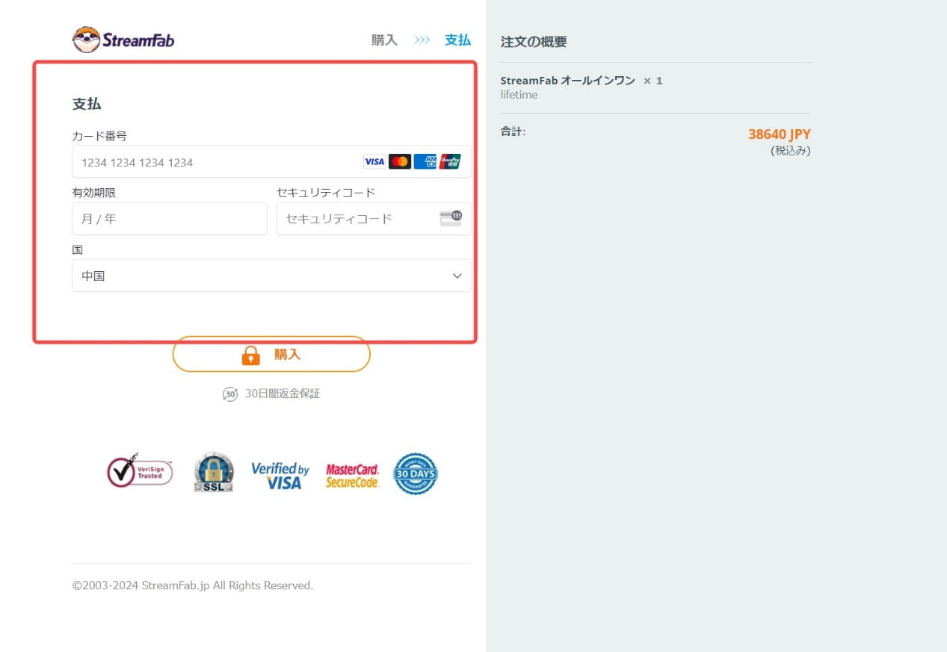
Task: Focus the カード番号 card number field
Action: [271, 161]
